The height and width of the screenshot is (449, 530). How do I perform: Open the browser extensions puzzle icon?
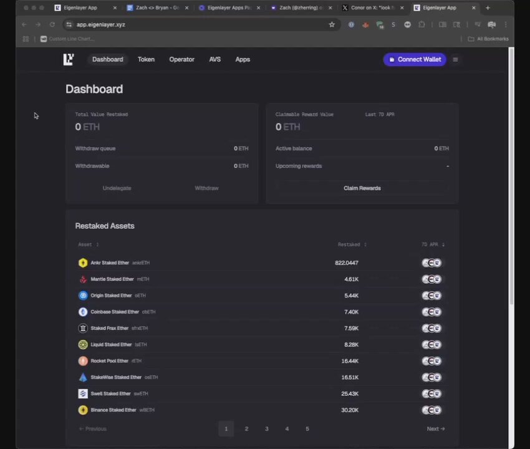(422, 24)
